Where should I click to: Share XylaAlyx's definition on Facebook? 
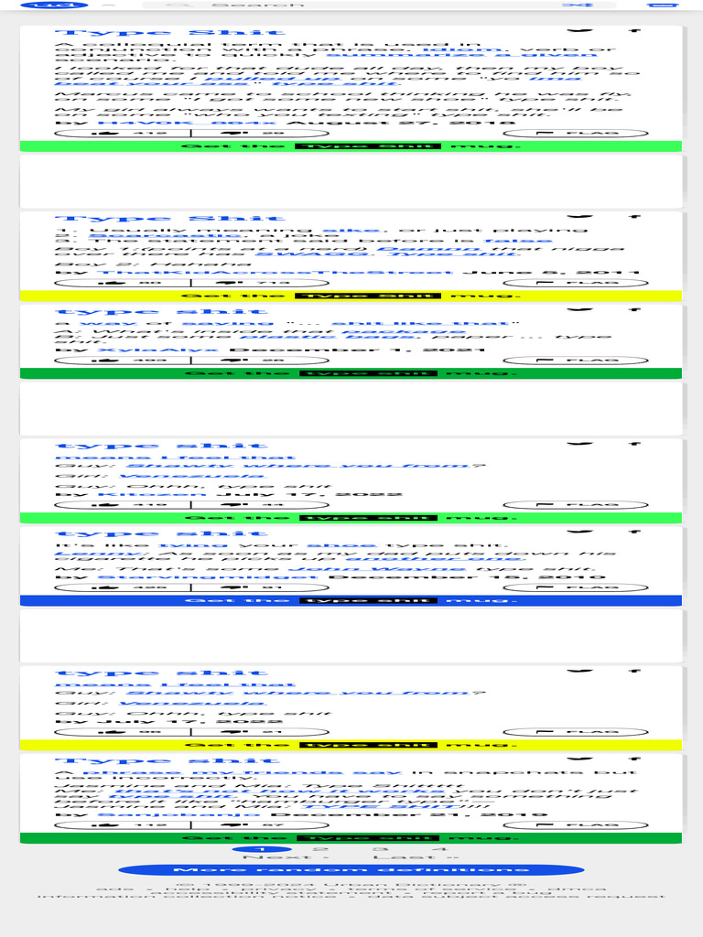[x=633, y=309]
